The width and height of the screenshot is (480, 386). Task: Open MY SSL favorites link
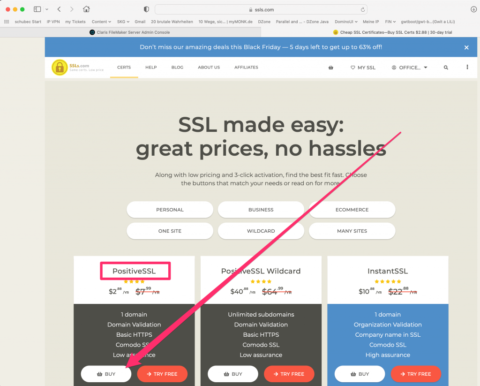[363, 68]
